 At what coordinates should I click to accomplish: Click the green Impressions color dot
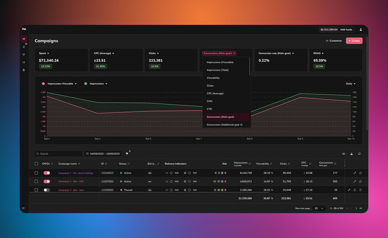(x=86, y=84)
